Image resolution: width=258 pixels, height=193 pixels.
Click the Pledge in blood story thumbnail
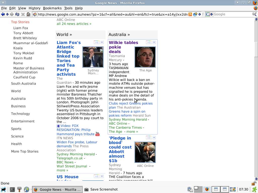point(145,152)
